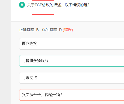
Task: Click the phrase "以下错误的是?" in the question
Action: click(77, 5)
